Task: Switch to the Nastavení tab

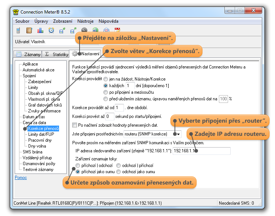Action: (x=85, y=54)
